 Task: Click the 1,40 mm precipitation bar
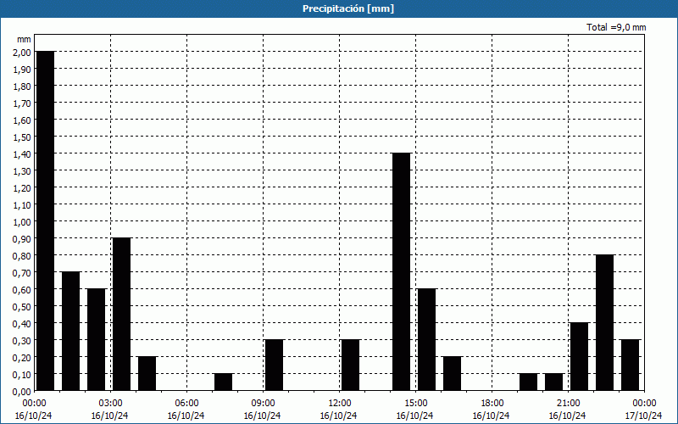click(x=401, y=272)
